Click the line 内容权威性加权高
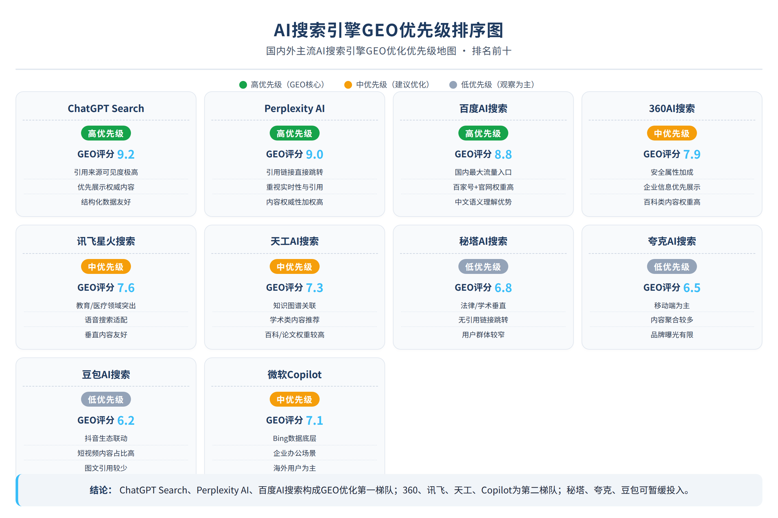 tap(294, 202)
